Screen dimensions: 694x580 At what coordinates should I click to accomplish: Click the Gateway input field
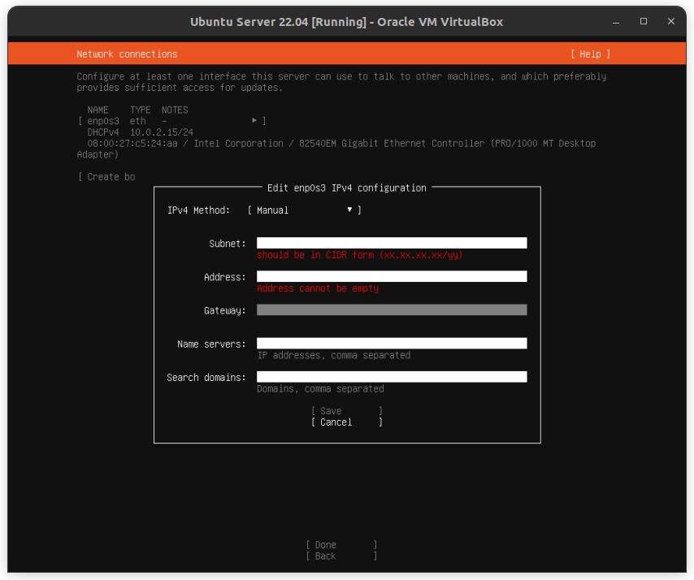coord(392,309)
